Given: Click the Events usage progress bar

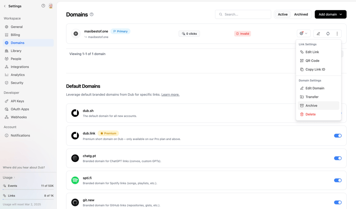Looking at the screenshot, I should click(x=28, y=189).
